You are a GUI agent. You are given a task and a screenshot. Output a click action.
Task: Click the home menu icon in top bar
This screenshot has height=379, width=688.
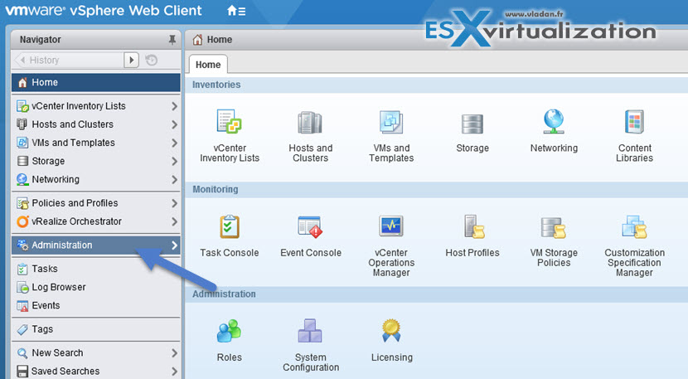pos(236,11)
